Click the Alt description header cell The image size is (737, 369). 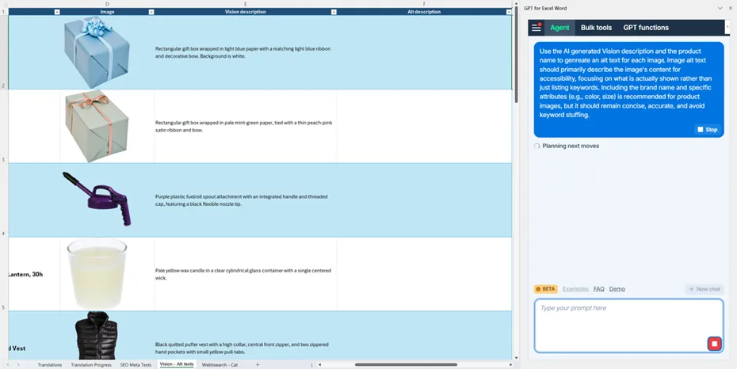click(425, 12)
